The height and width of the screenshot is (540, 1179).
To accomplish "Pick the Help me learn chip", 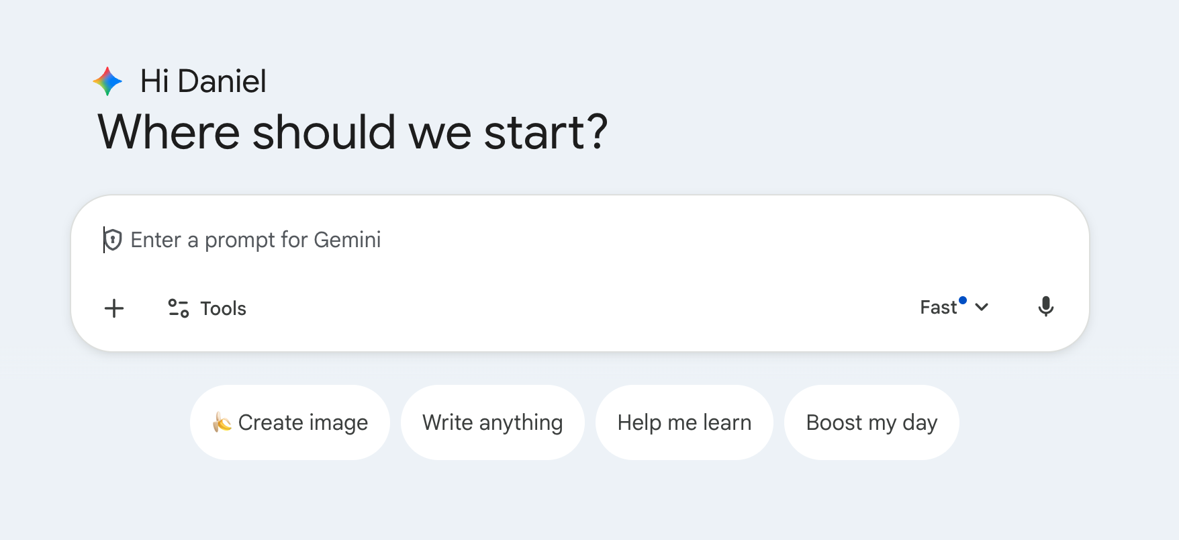I will pyautogui.click(x=684, y=422).
